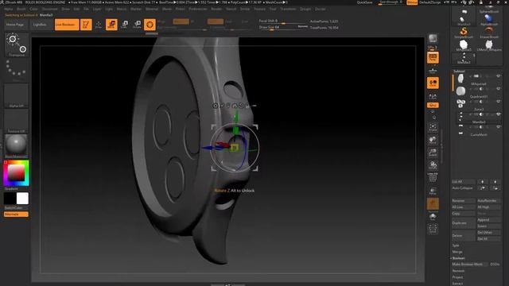
Task: Toggle Persp perspective view
Action: coord(433,58)
